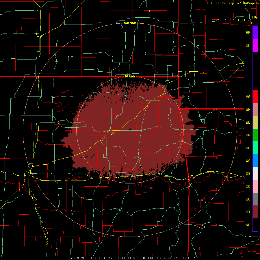Click the "GC" legend label
Screen dimensions: 260x260
point(248,199)
